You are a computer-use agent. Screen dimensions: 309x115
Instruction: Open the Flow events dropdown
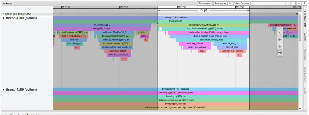pos(205,4)
